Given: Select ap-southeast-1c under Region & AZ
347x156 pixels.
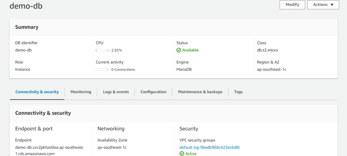Looking at the screenshot, I should [272, 70].
